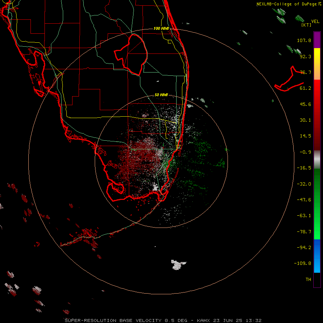This screenshot has width=323, height=323.
Task: Click the [KT] units label
Action: click(306, 25)
